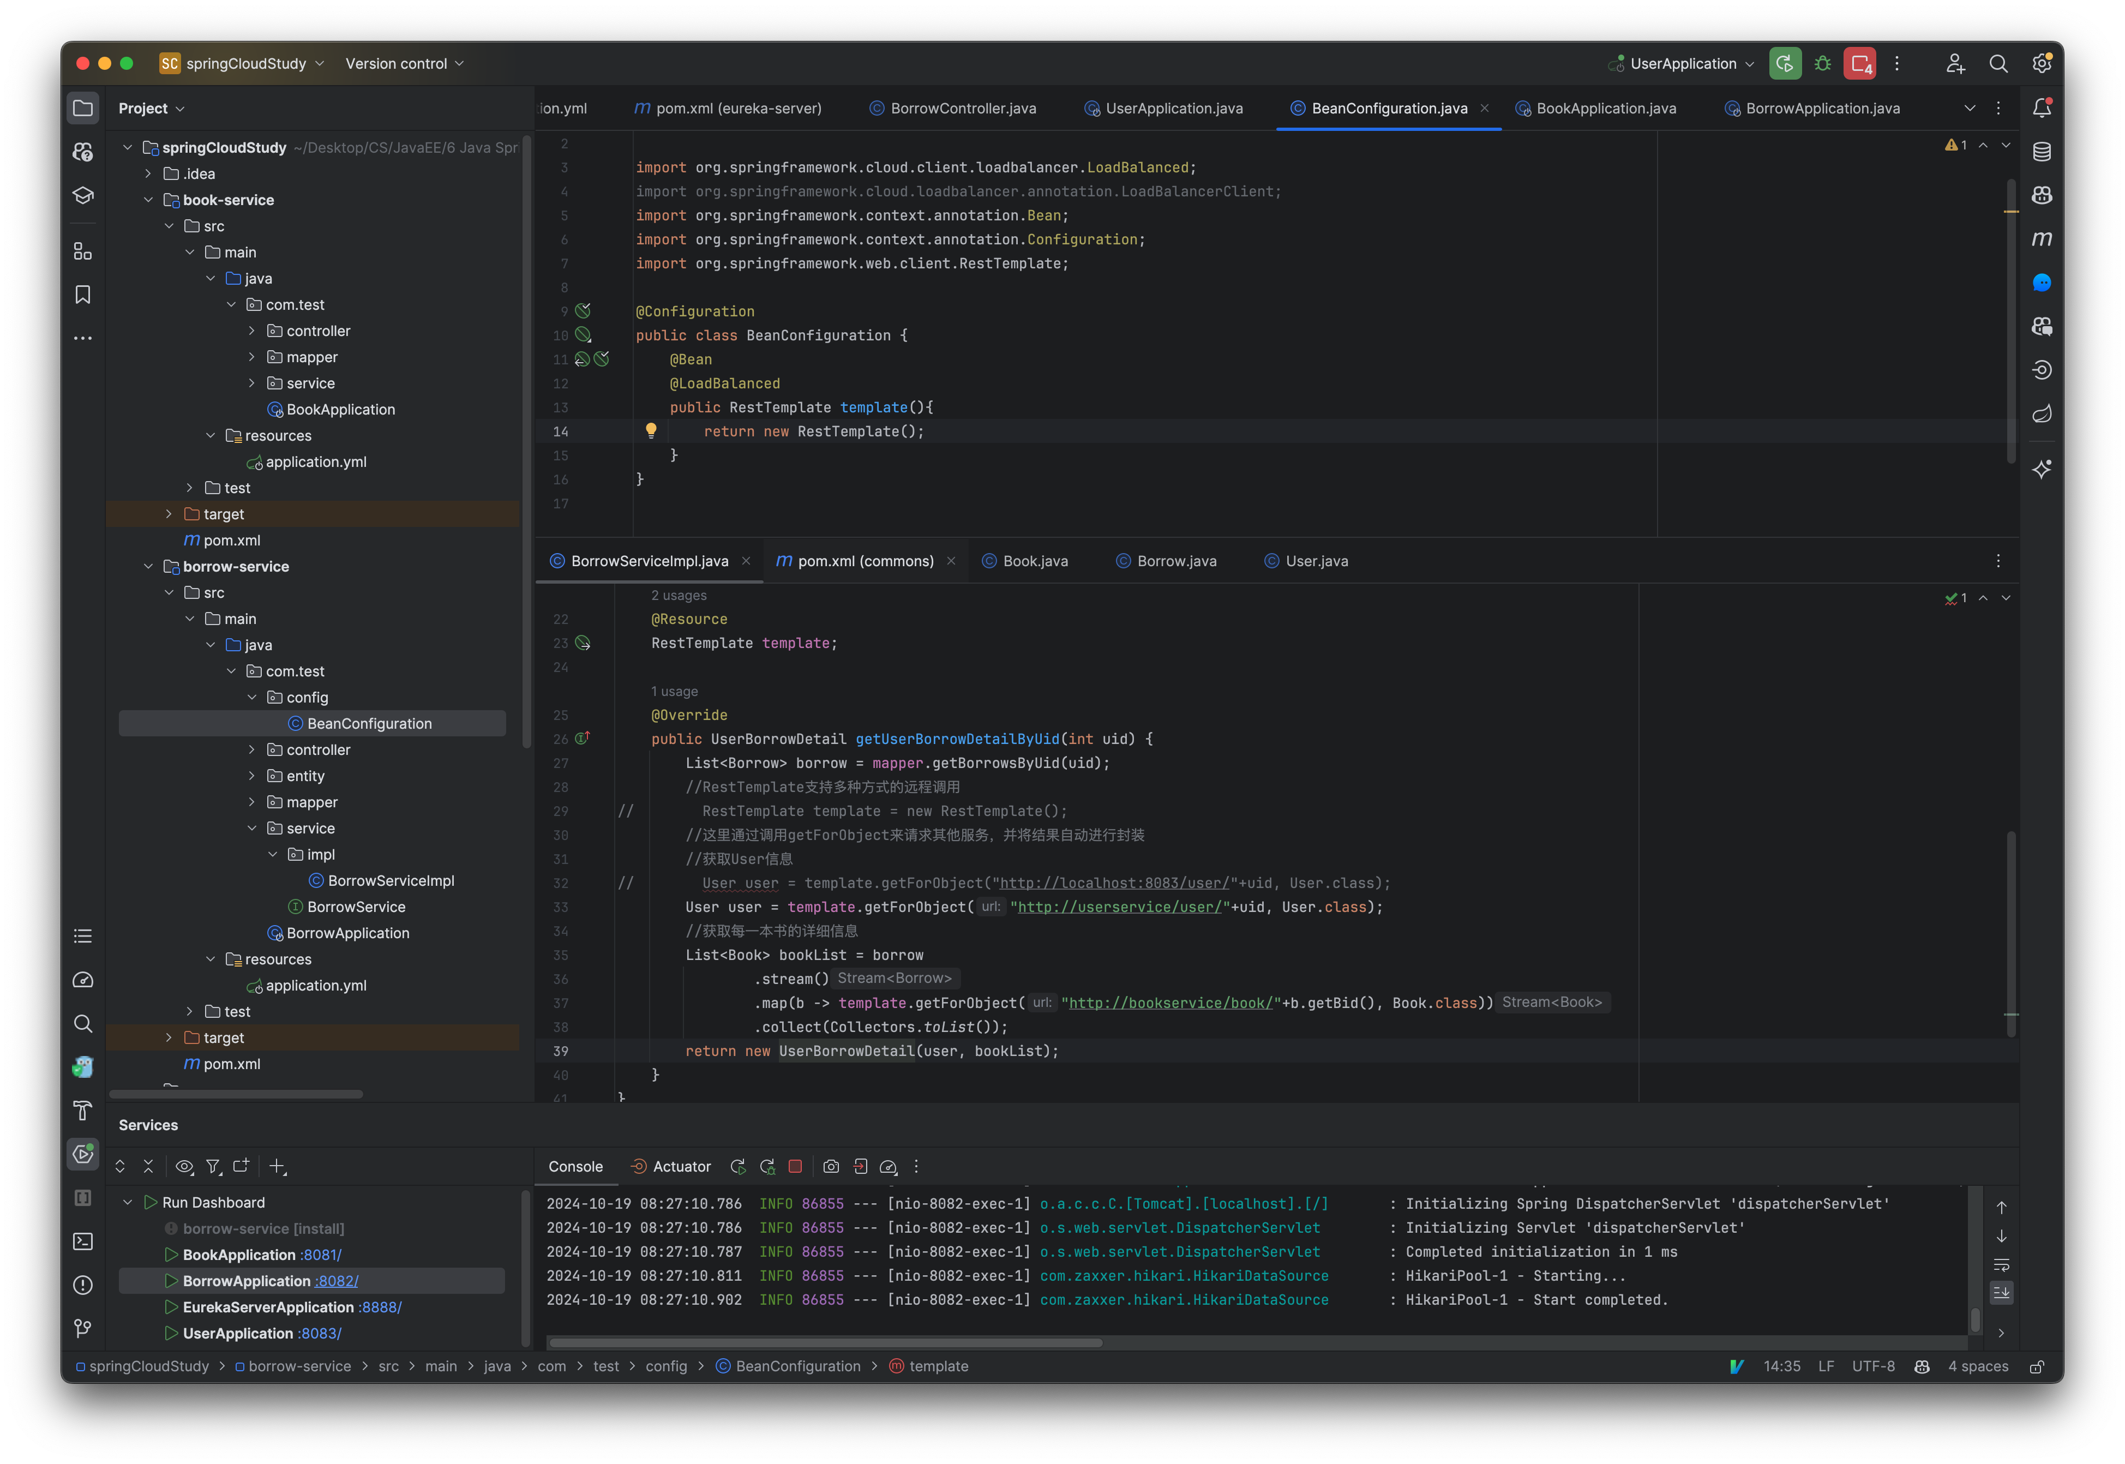
Task: Stop the running services with red button
Action: point(1859,63)
